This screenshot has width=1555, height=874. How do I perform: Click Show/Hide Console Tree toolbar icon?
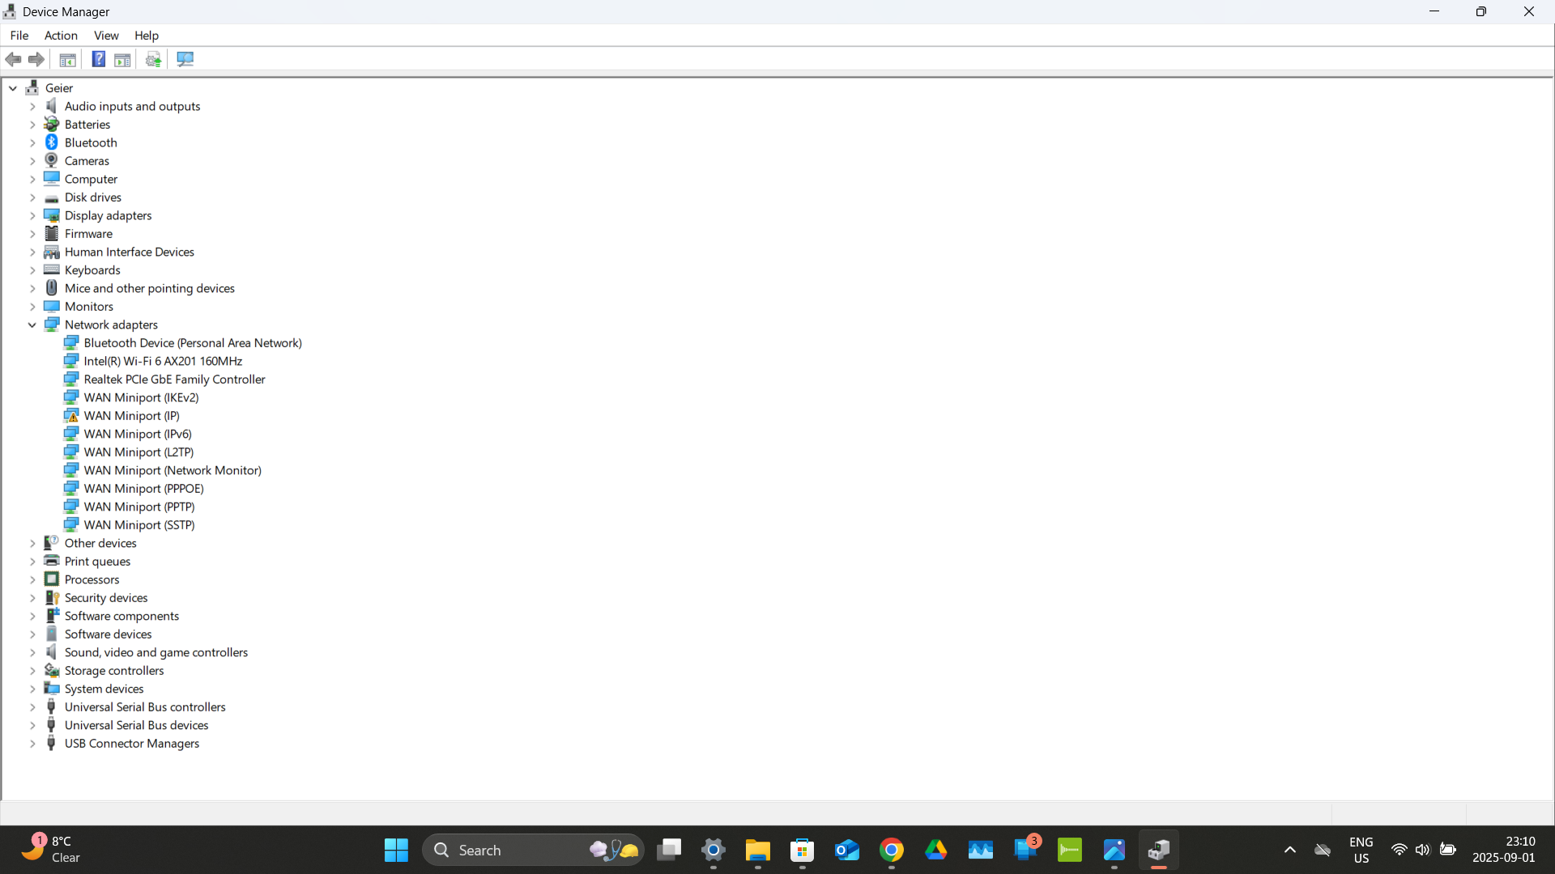68,59
